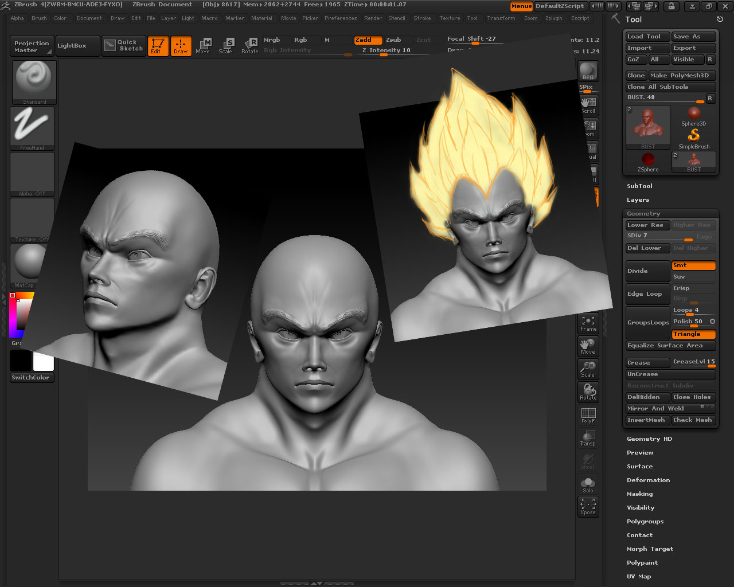Select Rotate mode next to Mrgb
Viewport: 734px width, 587px height.
[249, 46]
